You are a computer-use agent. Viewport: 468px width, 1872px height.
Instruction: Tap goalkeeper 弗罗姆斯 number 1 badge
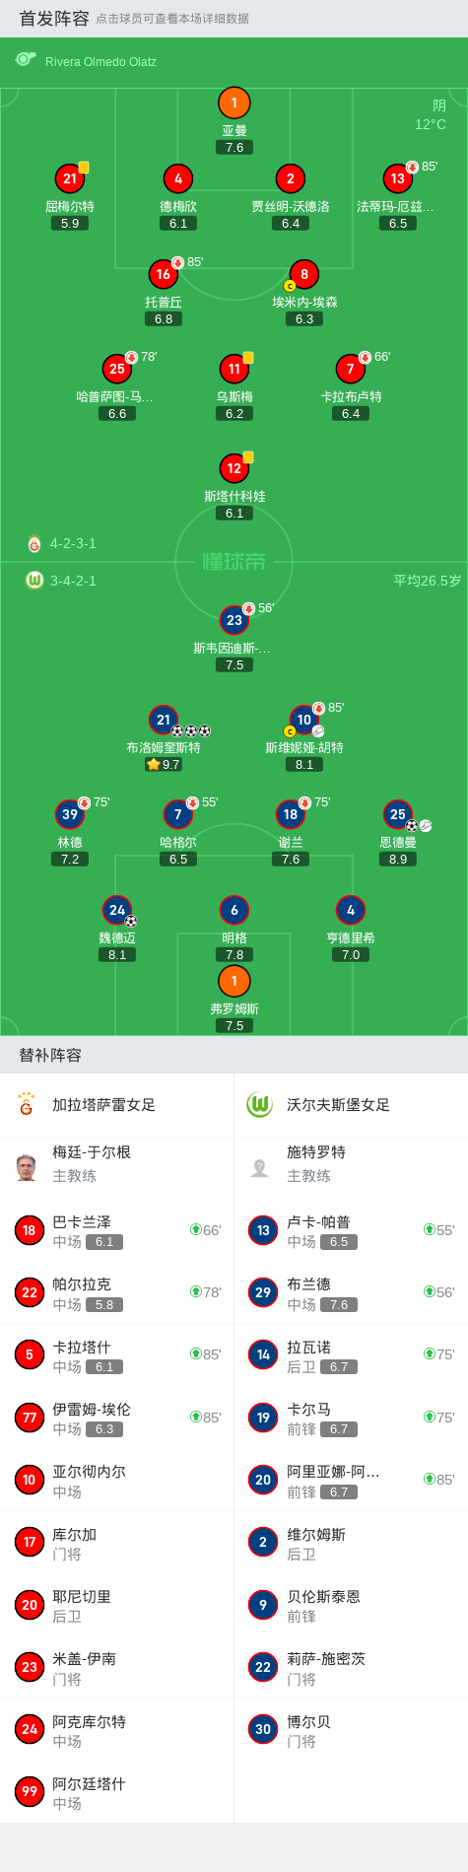(x=234, y=981)
